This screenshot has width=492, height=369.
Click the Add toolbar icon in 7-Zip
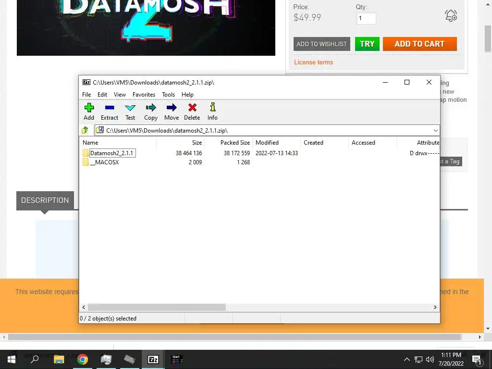coord(89,108)
